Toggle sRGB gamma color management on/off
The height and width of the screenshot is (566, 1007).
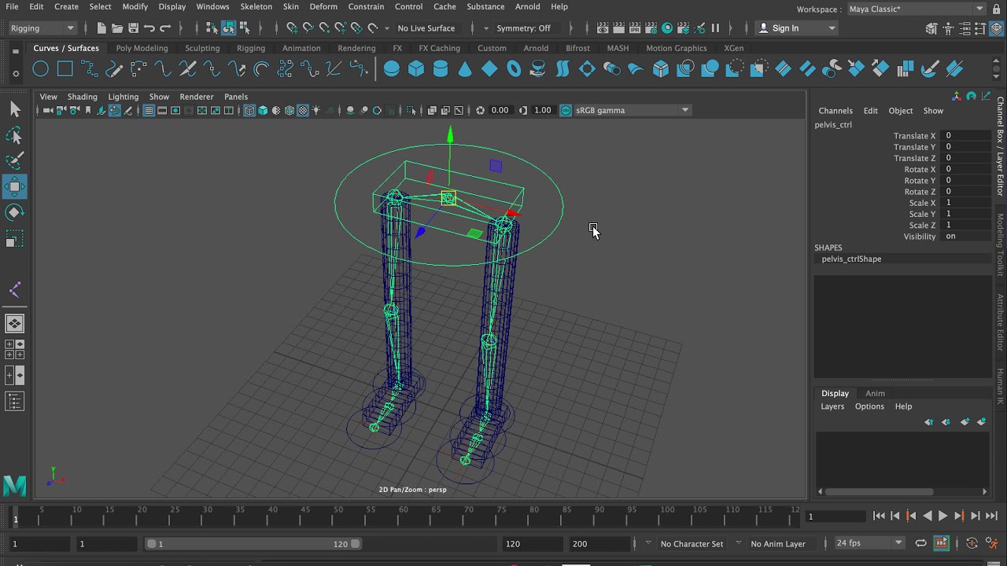point(566,111)
